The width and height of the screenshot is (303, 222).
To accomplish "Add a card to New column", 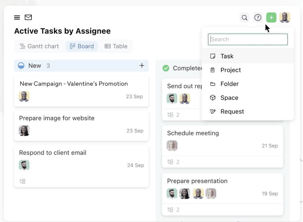I will click(x=142, y=66).
